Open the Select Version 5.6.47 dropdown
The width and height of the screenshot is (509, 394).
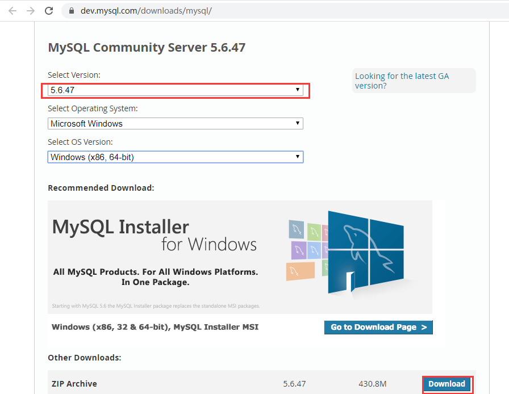pyautogui.click(x=176, y=90)
